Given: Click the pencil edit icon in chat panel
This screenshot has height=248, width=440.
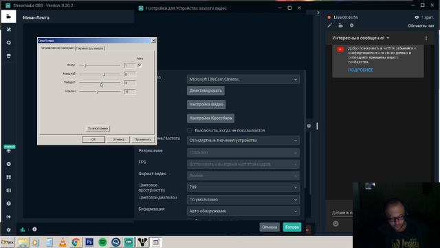Looking at the screenshot, I should 330,25.
